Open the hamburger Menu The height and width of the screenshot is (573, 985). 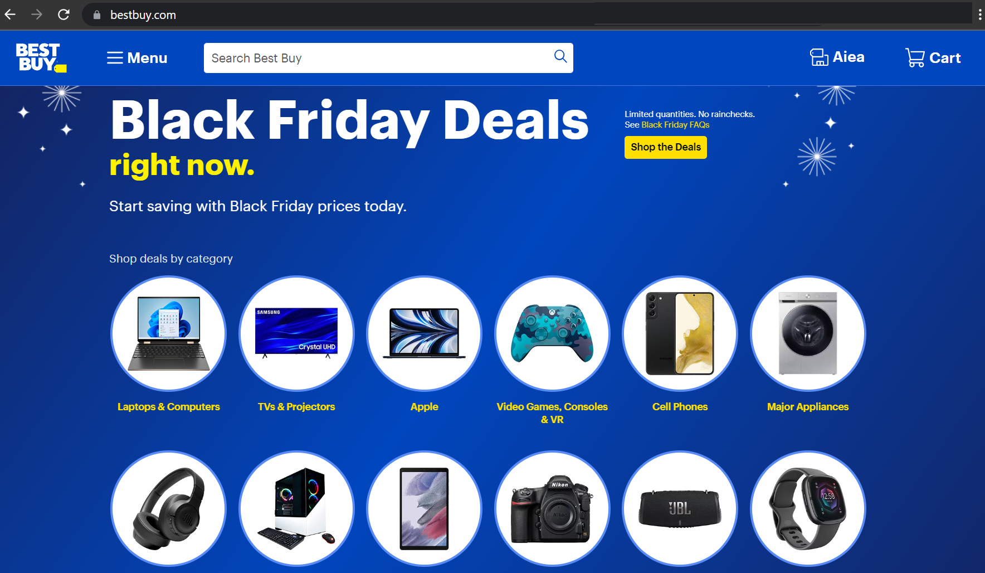(137, 58)
